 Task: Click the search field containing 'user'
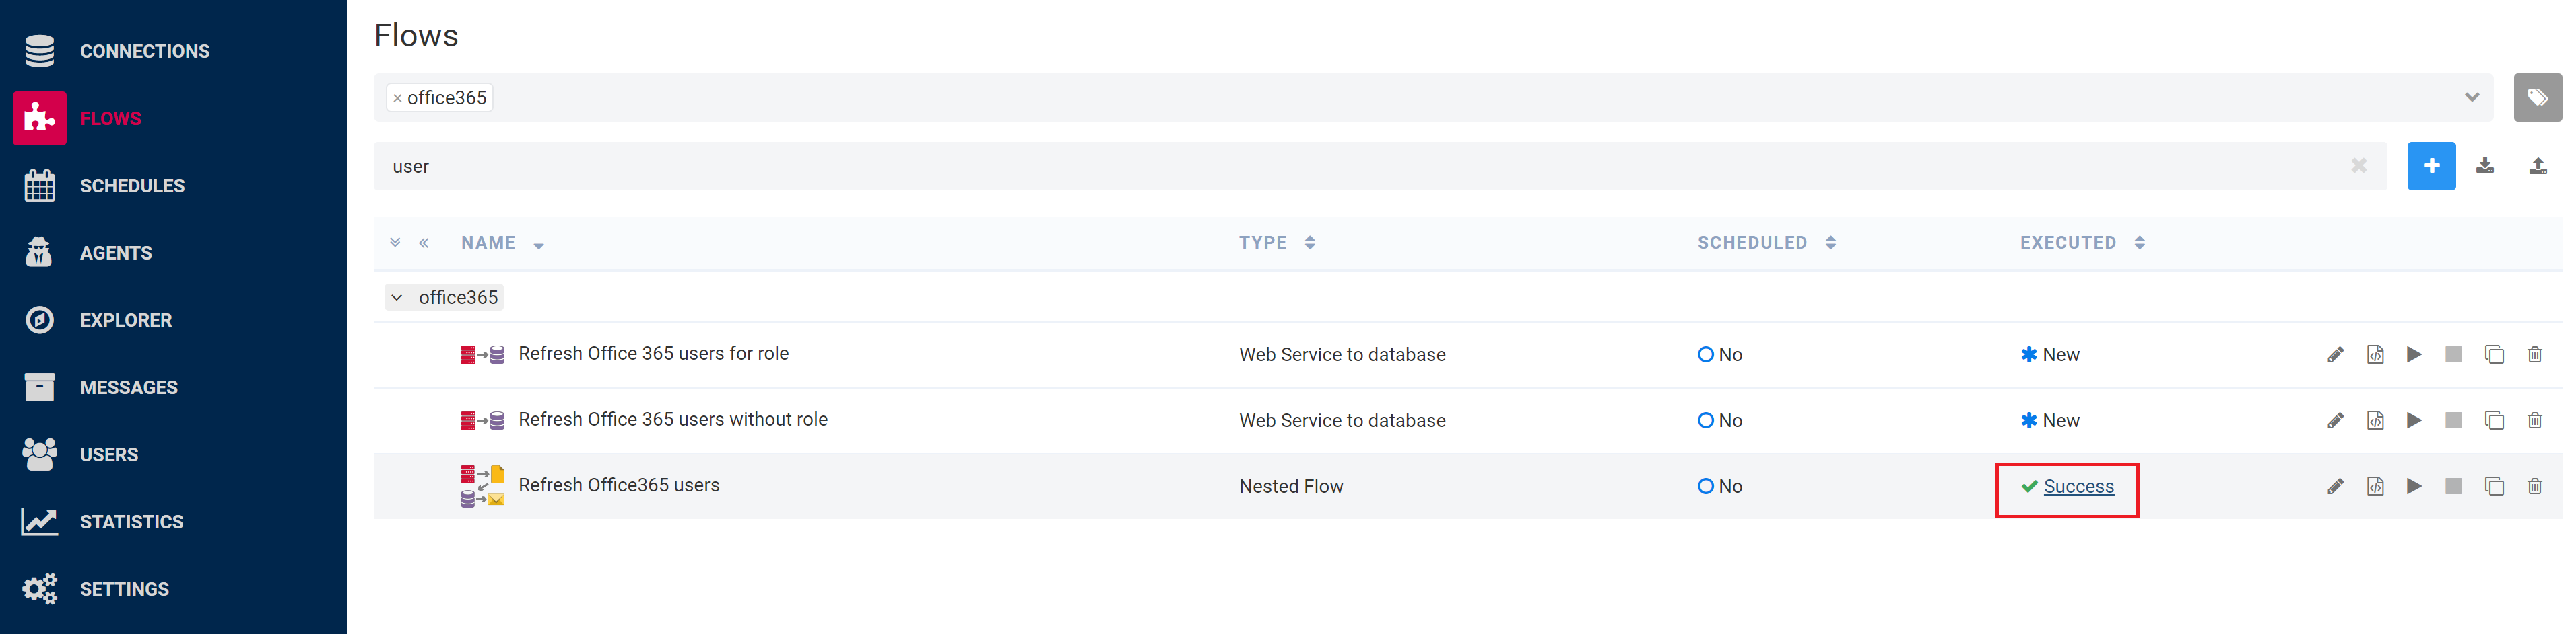tap(1380, 166)
